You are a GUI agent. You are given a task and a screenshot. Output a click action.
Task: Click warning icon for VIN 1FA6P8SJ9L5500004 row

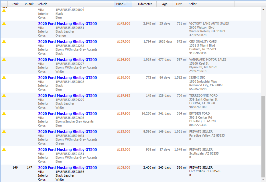4,11
